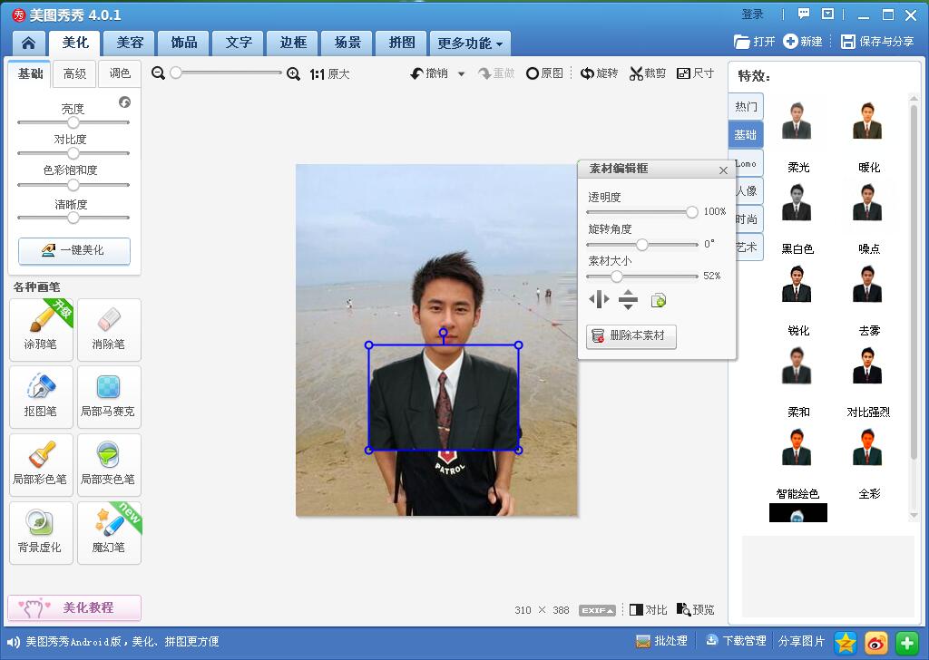The height and width of the screenshot is (660, 929).
Task: Select the 涂鸦笔 doodle brush tool
Action: coord(41,329)
